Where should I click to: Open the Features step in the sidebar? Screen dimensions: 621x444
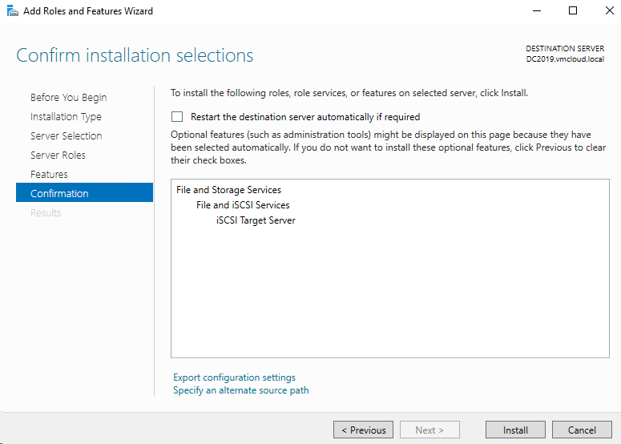[49, 175]
